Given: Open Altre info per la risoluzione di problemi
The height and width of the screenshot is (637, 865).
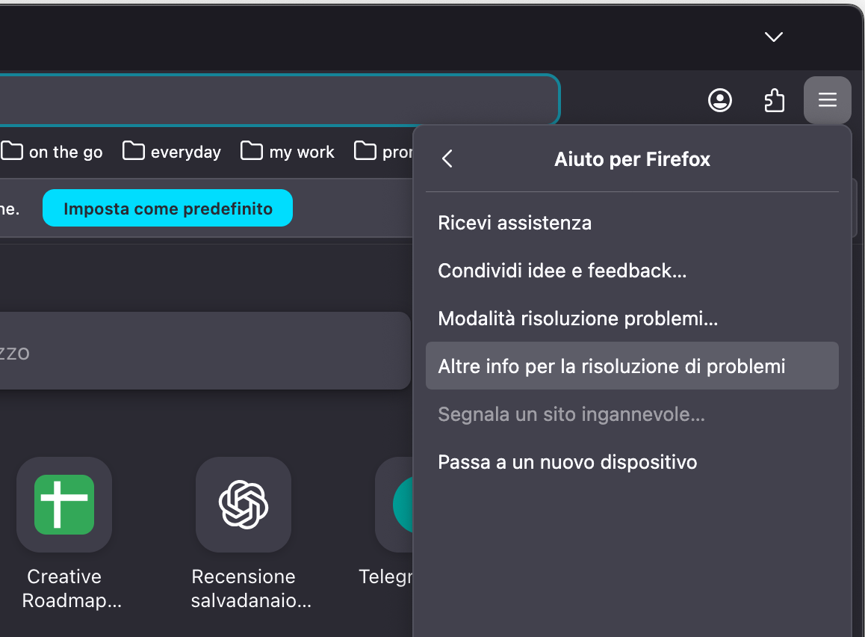Looking at the screenshot, I should point(632,366).
